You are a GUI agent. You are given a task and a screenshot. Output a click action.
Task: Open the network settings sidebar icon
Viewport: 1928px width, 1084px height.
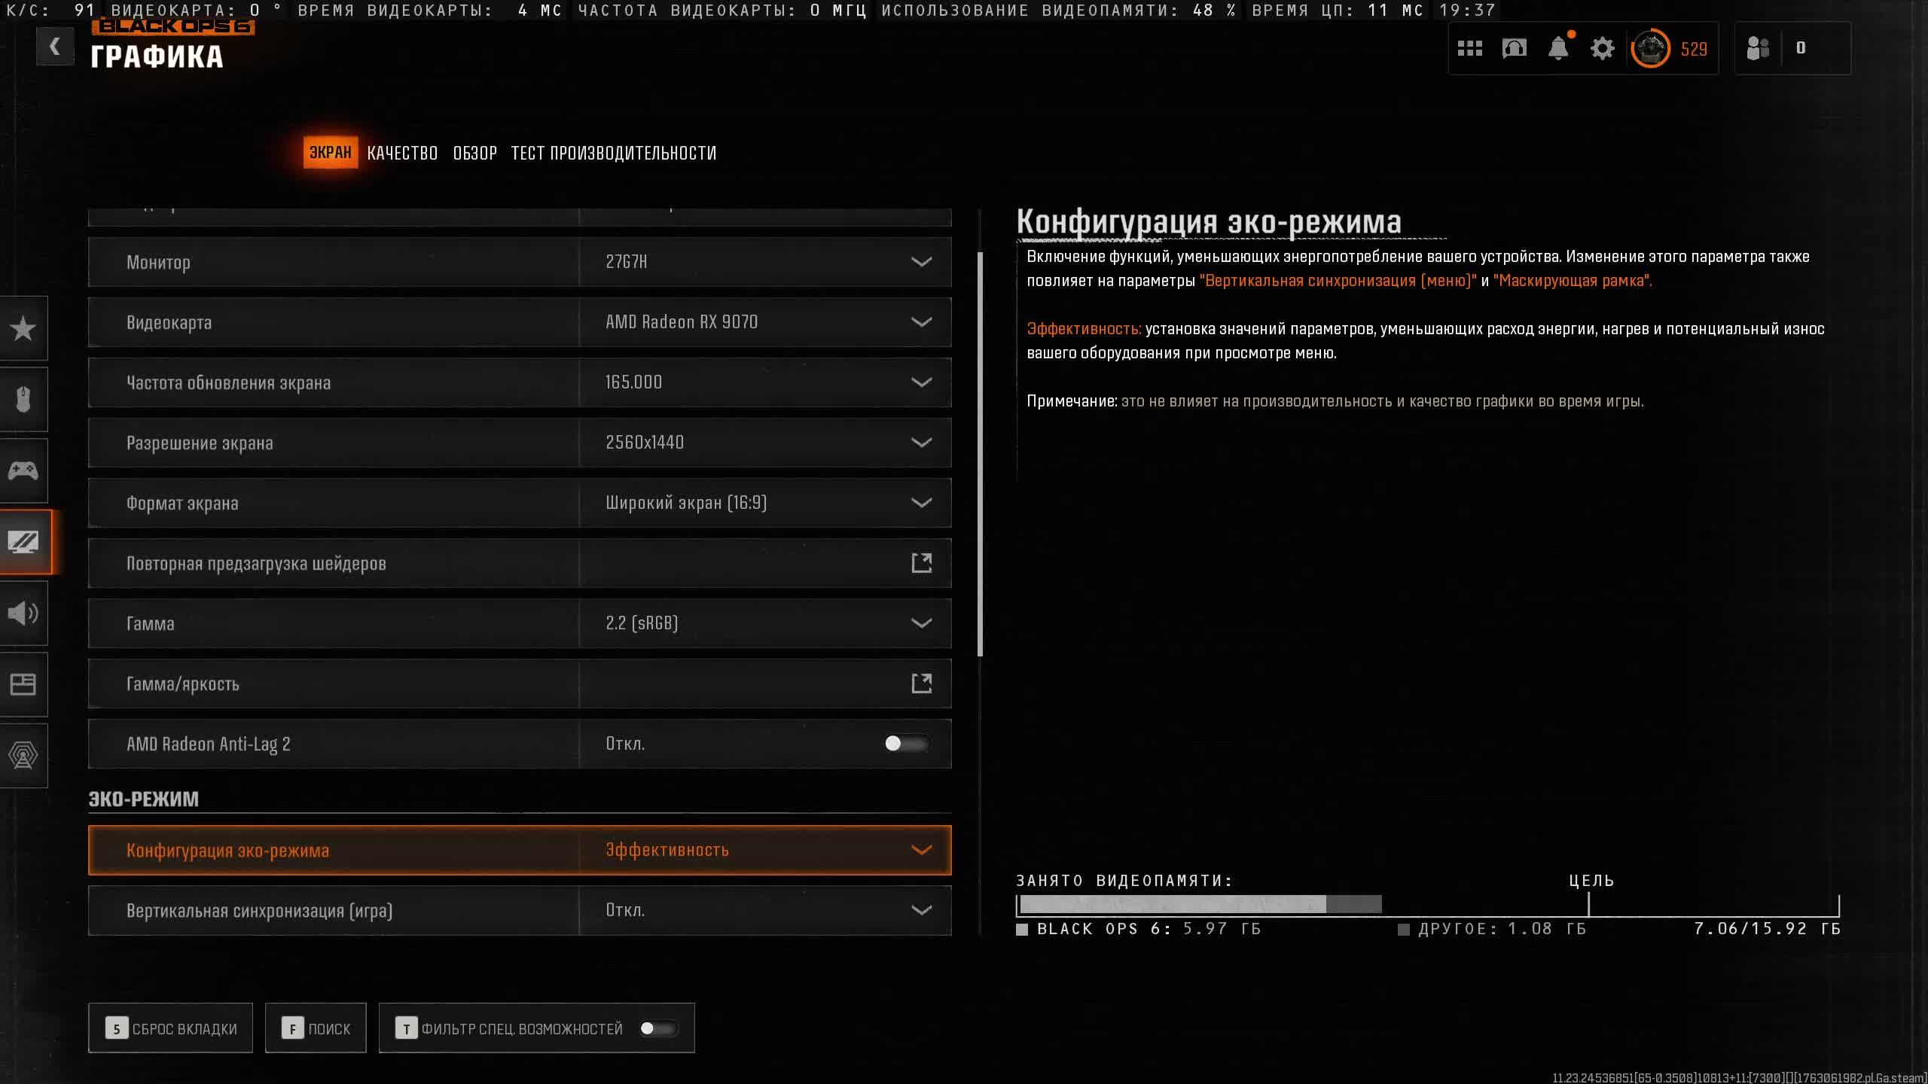pyautogui.click(x=23, y=755)
